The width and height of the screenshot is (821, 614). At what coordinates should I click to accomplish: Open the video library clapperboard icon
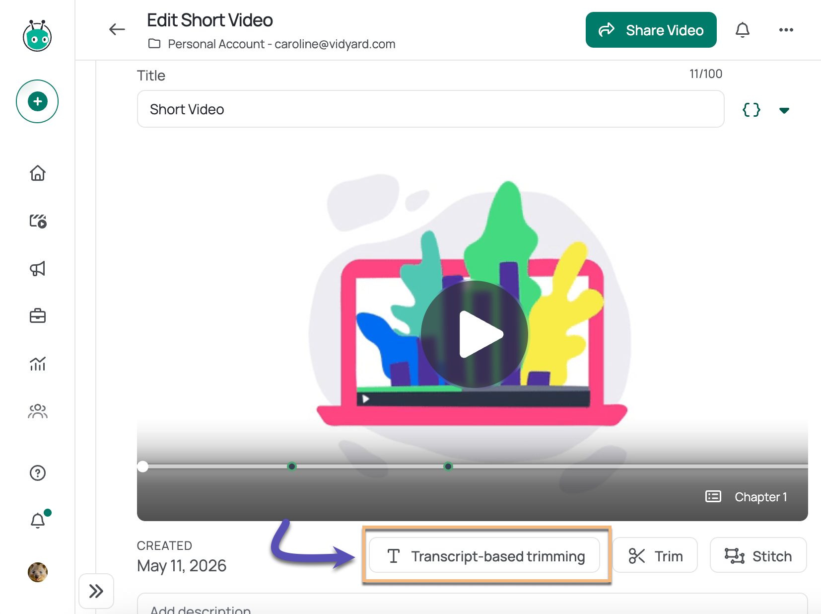pyautogui.click(x=38, y=221)
